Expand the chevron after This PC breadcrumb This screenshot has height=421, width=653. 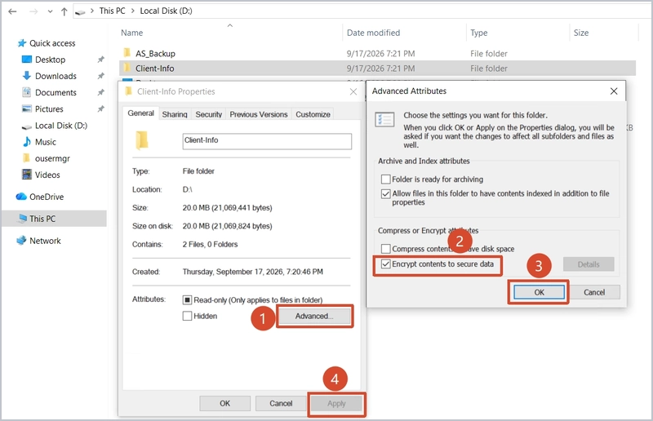click(132, 11)
